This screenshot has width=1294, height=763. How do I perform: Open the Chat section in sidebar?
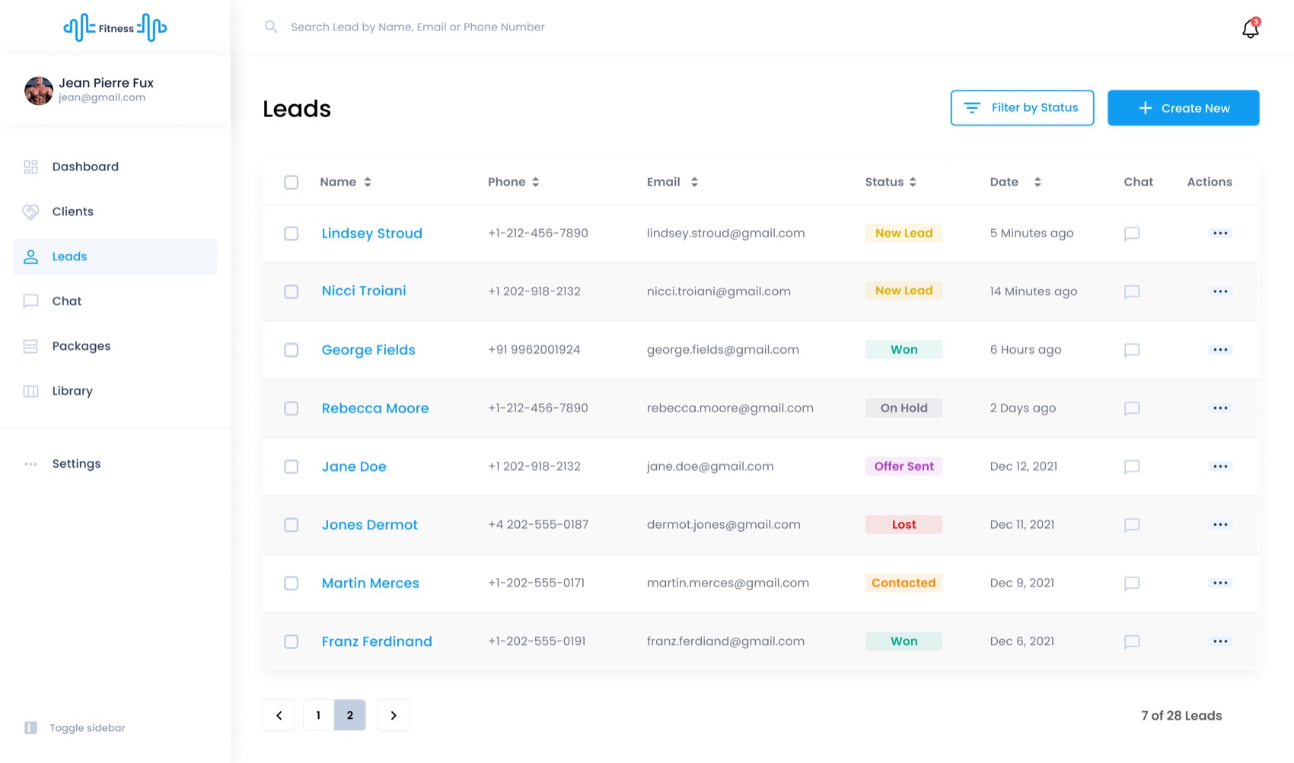point(116,302)
